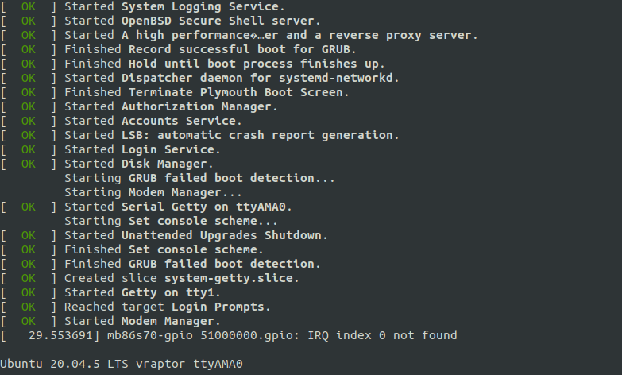Click the "Disk Manager" text
The image size is (622, 375).
[164, 164]
